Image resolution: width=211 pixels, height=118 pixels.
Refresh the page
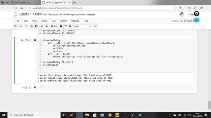pos(15,8)
